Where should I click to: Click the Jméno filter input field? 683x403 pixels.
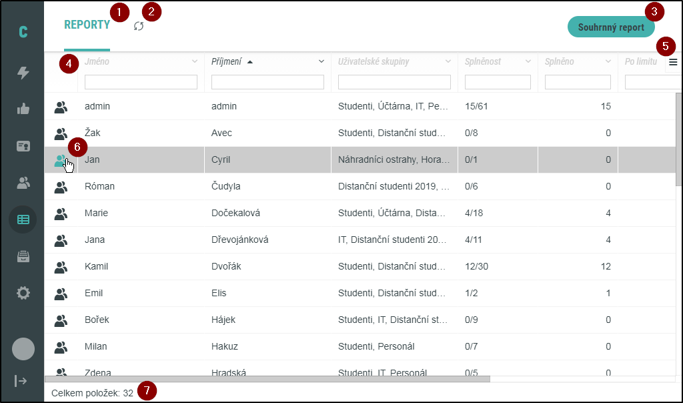141,82
